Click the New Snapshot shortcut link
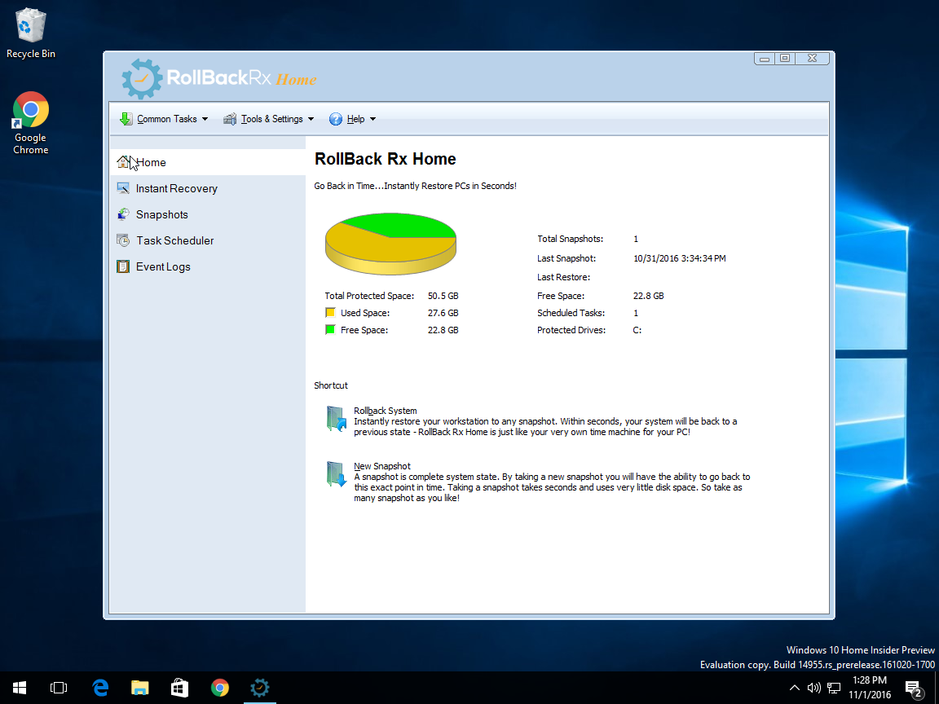939x704 pixels. pyautogui.click(x=382, y=466)
